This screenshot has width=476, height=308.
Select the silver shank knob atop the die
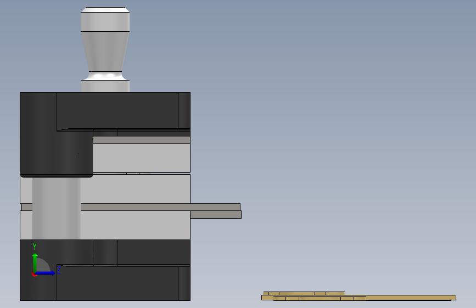click(105, 49)
